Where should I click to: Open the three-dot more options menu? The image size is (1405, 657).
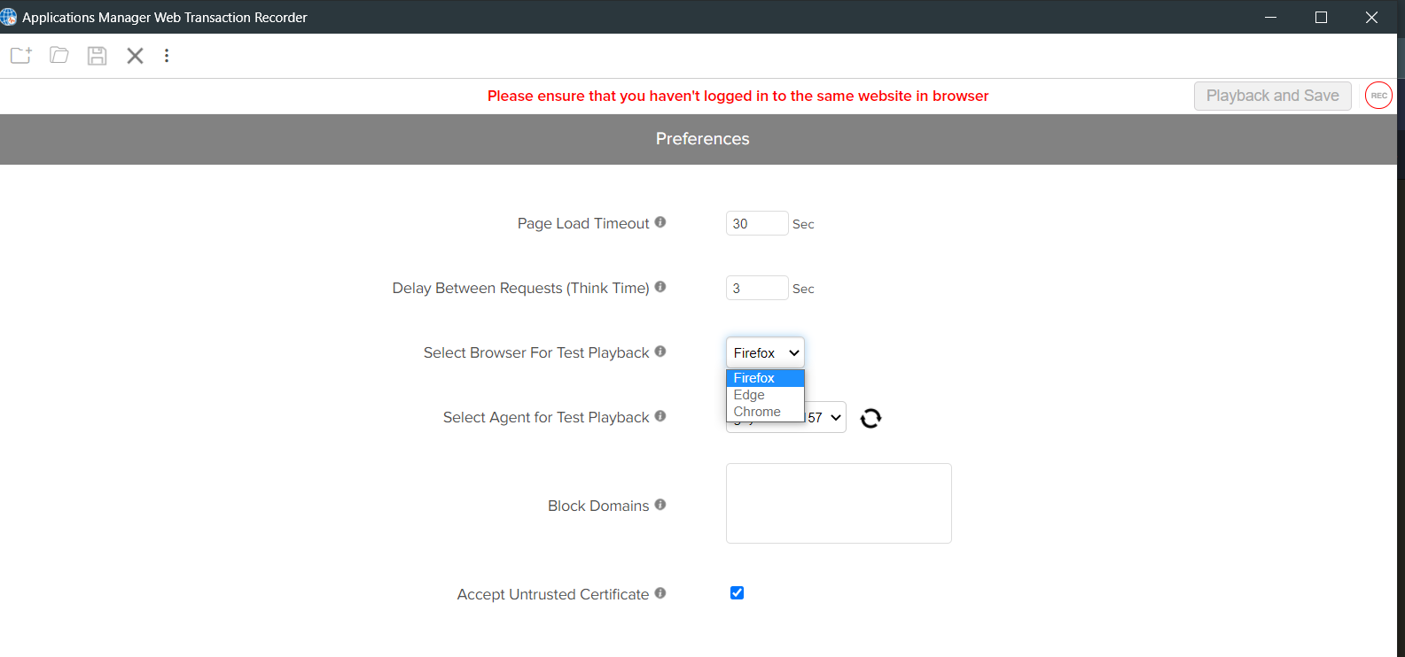pos(167,56)
